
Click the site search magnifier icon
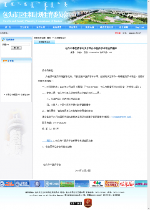point(3,40)
